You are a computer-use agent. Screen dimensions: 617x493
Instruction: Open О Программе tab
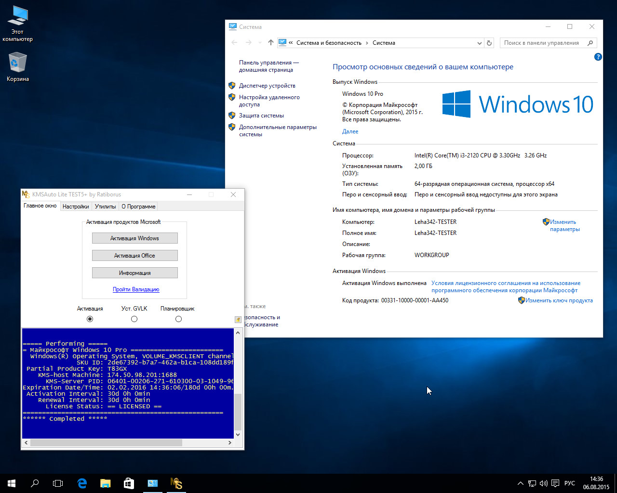coord(138,207)
